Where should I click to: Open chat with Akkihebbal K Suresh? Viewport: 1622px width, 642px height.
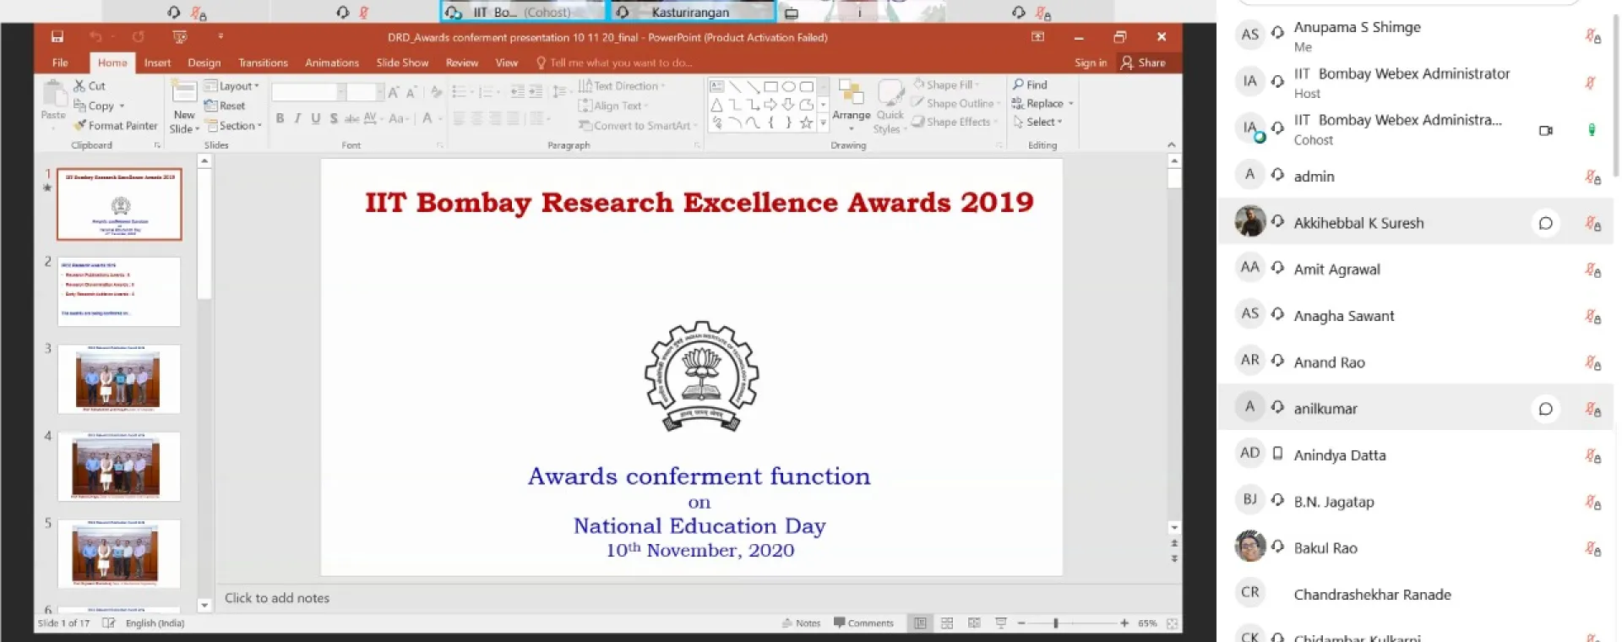click(1545, 223)
